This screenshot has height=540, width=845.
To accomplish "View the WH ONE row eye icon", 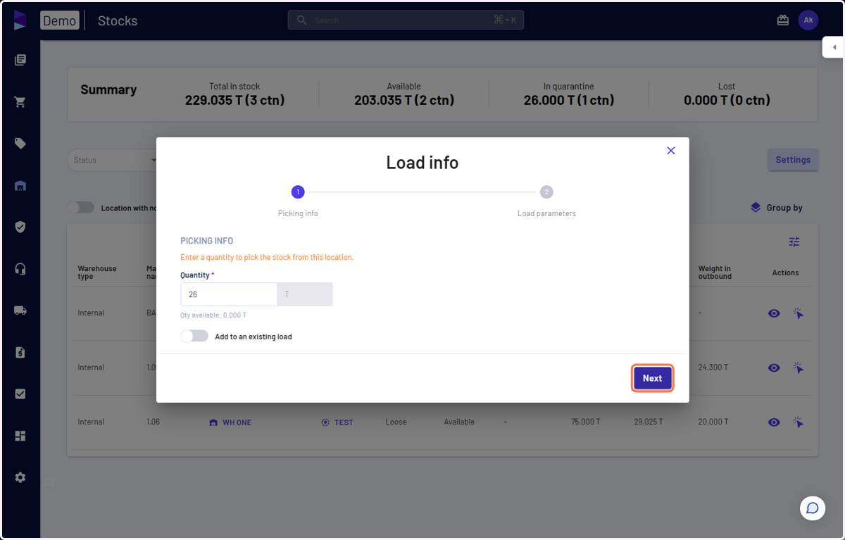I will [x=774, y=422].
